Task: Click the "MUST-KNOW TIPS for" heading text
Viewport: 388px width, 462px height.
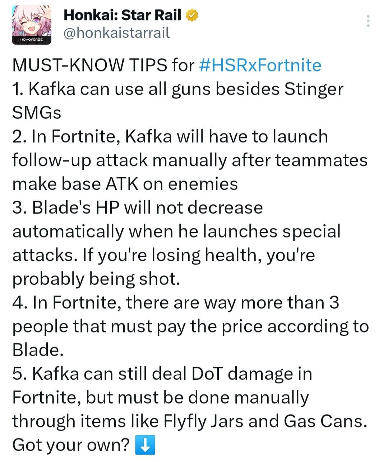Action: click(x=103, y=65)
